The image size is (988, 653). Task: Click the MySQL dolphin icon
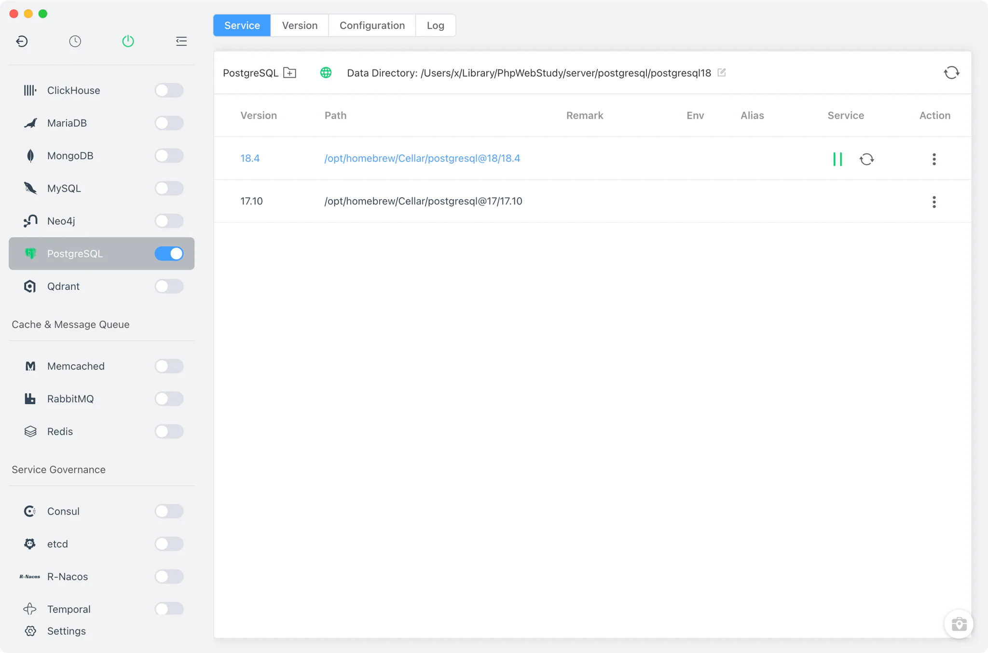click(x=30, y=188)
